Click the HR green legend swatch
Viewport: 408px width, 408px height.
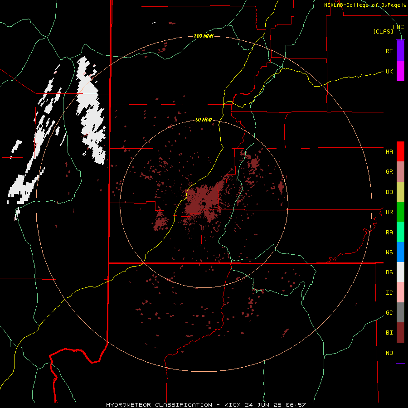(x=400, y=212)
